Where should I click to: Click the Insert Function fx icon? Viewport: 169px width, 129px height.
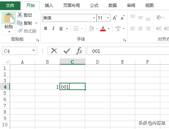pyautogui.click(x=79, y=51)
